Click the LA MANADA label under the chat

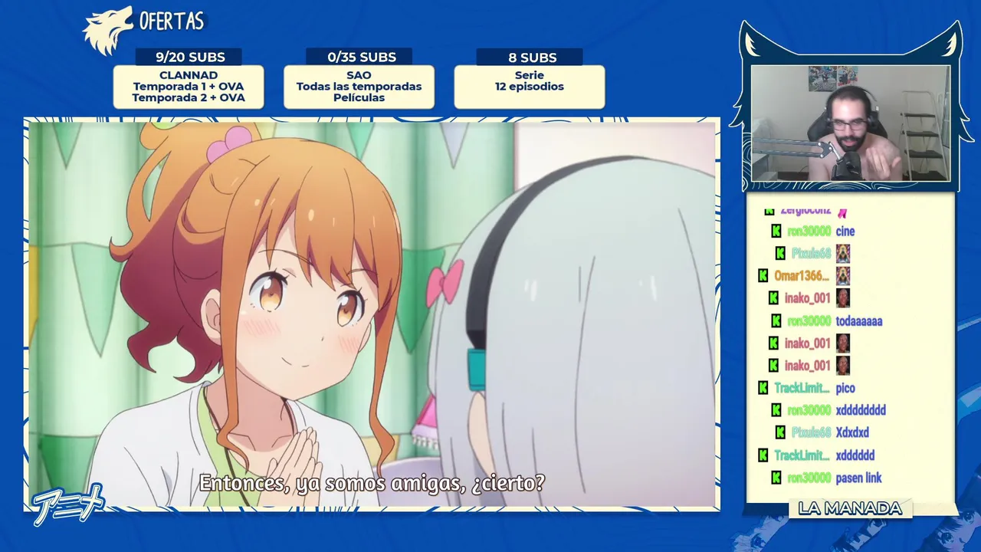(x=849, y=508)
